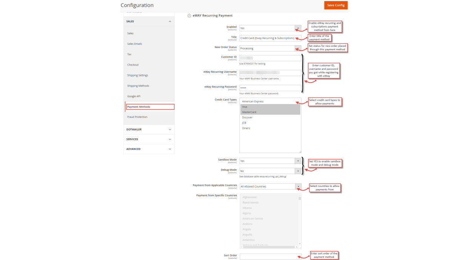Open Checkout settings
Viewport: 468px width, 260px height.
point(133,65)
